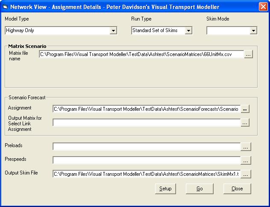Viewport: 270px width, 207px height.
Task: Browse for the Output Skim File
Action: pyautogui.click(x=246, y=174)
